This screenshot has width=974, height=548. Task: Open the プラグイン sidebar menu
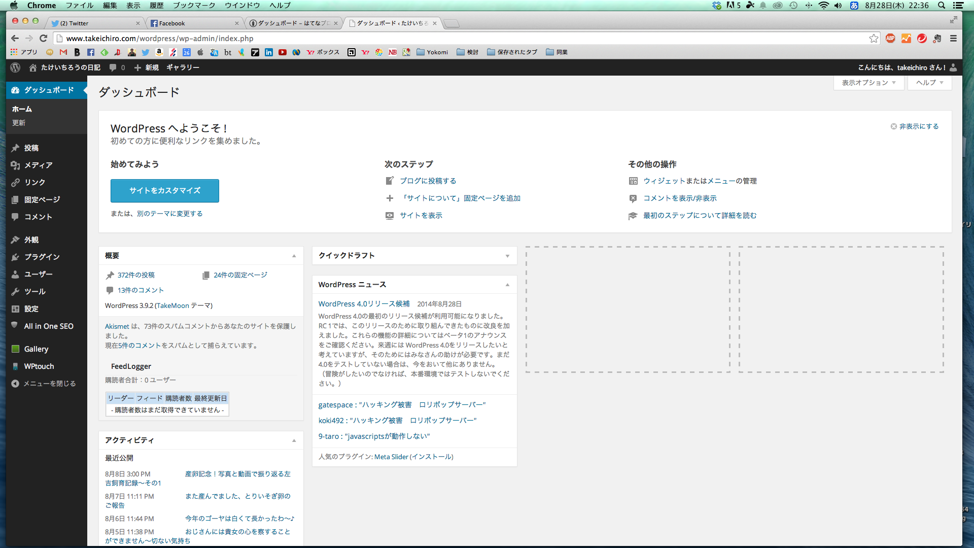[x=47, y=257]
